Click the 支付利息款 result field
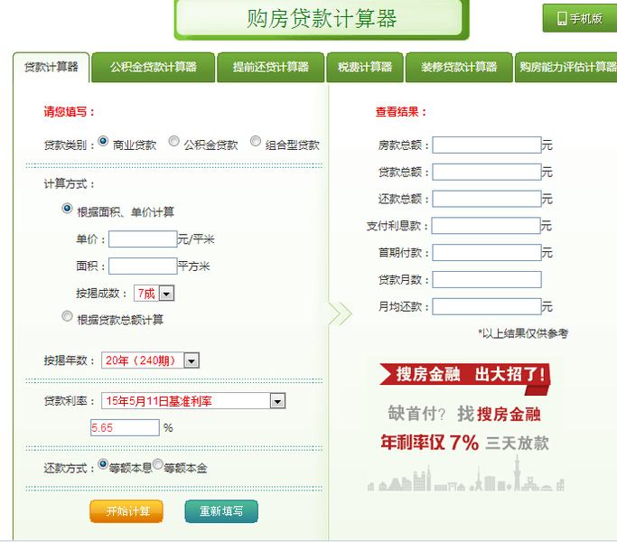Screen dimensions: 617x542 point(486,226)
